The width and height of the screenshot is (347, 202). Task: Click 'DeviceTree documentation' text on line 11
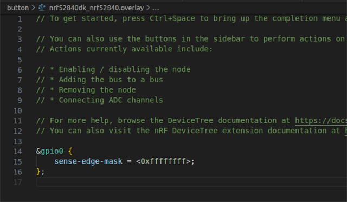point(222,120)
